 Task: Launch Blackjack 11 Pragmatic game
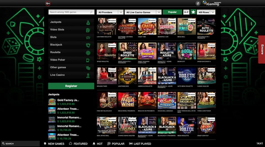click(x=167, y=125)
